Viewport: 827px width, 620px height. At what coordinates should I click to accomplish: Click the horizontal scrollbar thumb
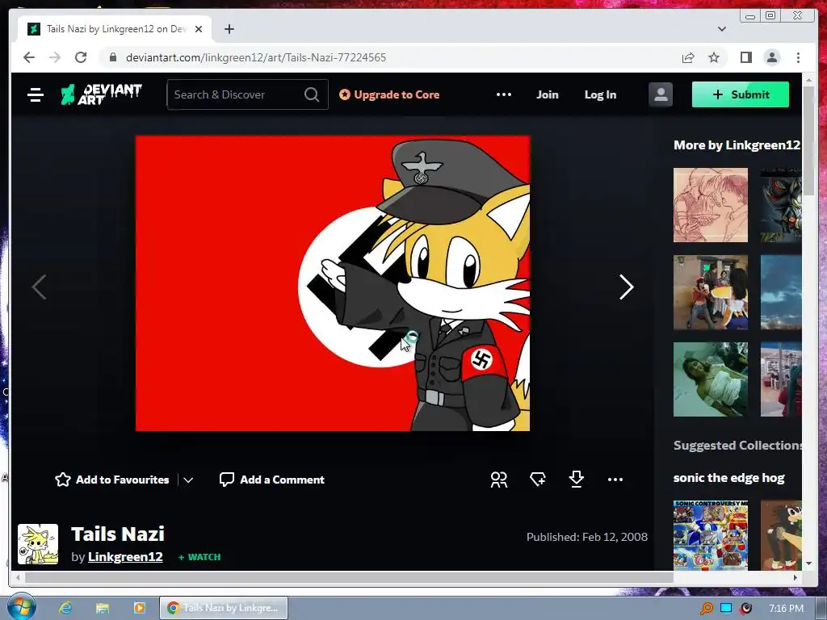pyautogui.click(x=349, y=577)
